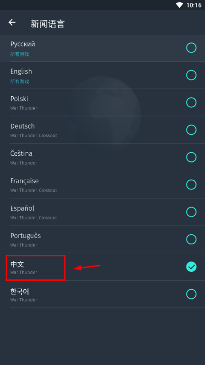Select the Čeština radio button

coord(191,157)
